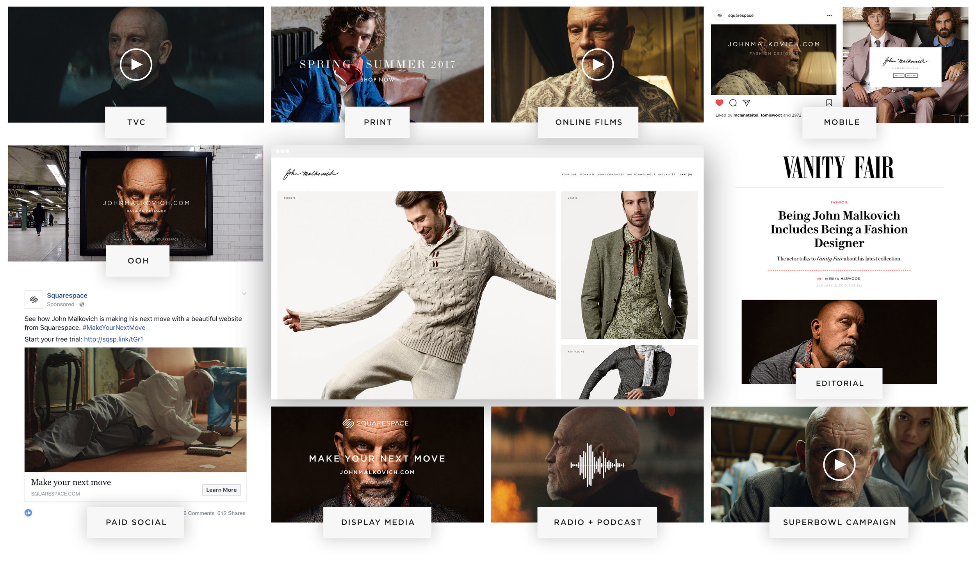Click the Squarespace logo in Facebook ad
Viewport: 976px width, 566px height.
(x=34, y=299)
